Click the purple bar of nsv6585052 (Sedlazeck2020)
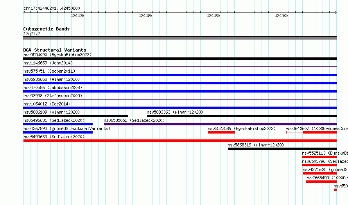The image size is (348, 205). click(221, 124)
